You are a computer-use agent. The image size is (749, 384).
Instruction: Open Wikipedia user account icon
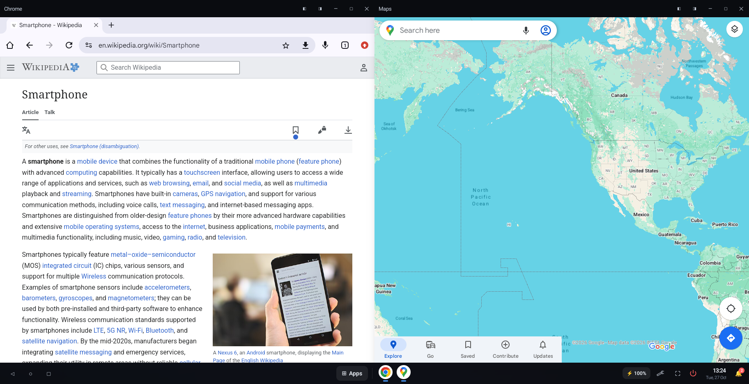click(364, 68)
